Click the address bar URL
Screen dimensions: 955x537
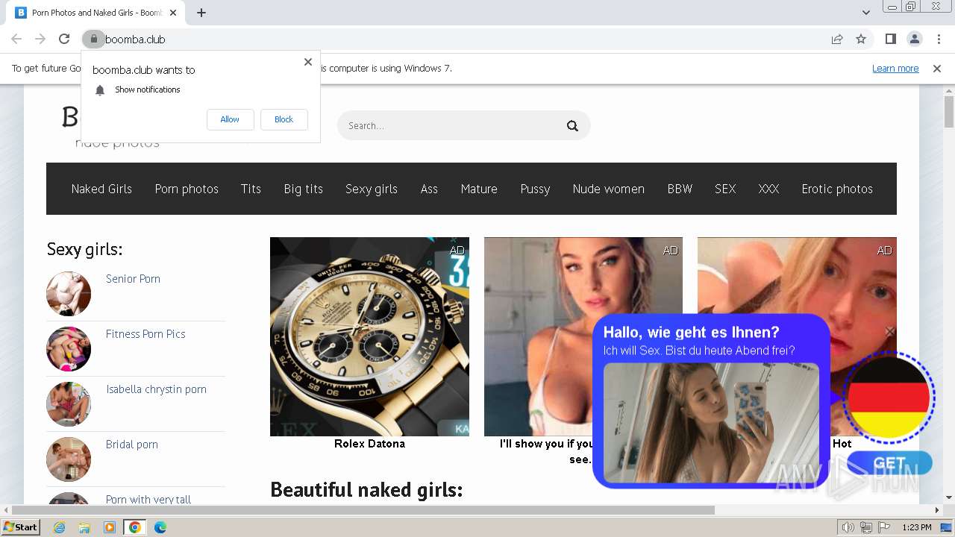click(x=135, y=39)
